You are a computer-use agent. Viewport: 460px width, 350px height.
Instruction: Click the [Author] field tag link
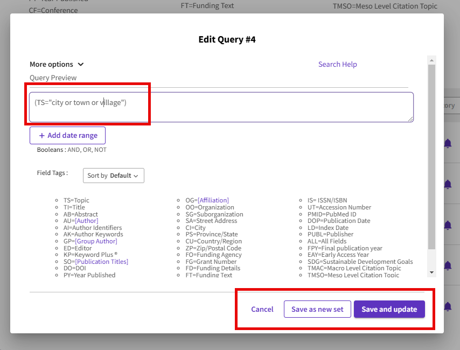pos(86,221)
